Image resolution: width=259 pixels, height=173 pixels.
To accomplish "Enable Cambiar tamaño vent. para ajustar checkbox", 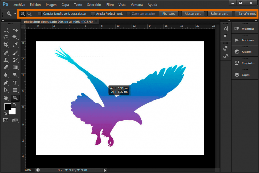I will (x=40, y=14).
